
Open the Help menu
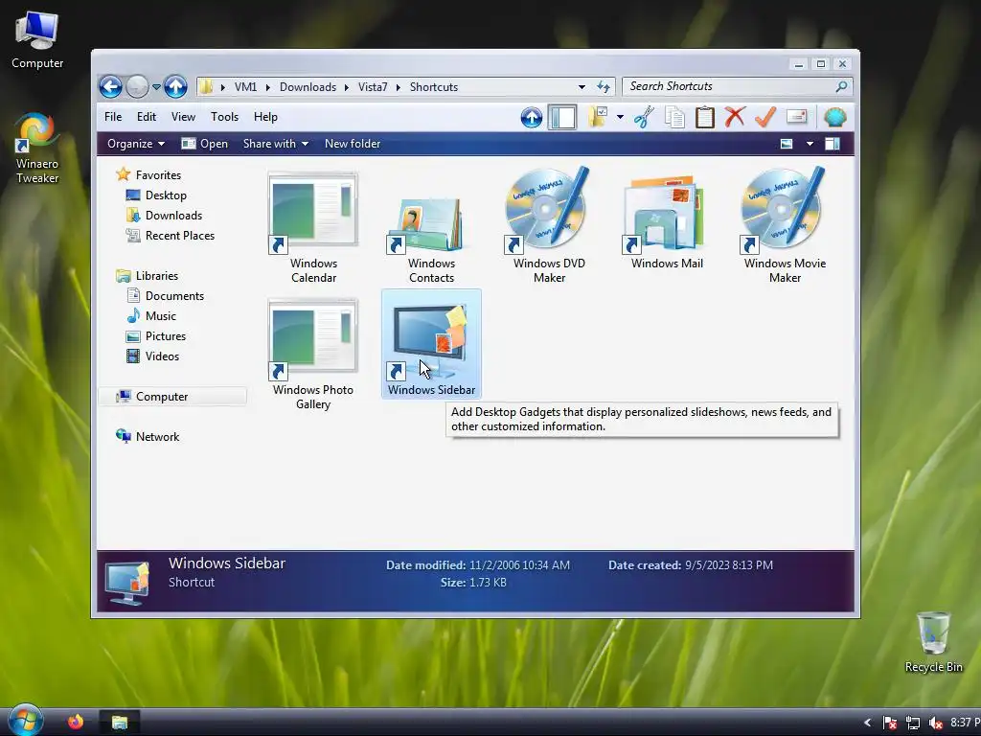(265, 117)
